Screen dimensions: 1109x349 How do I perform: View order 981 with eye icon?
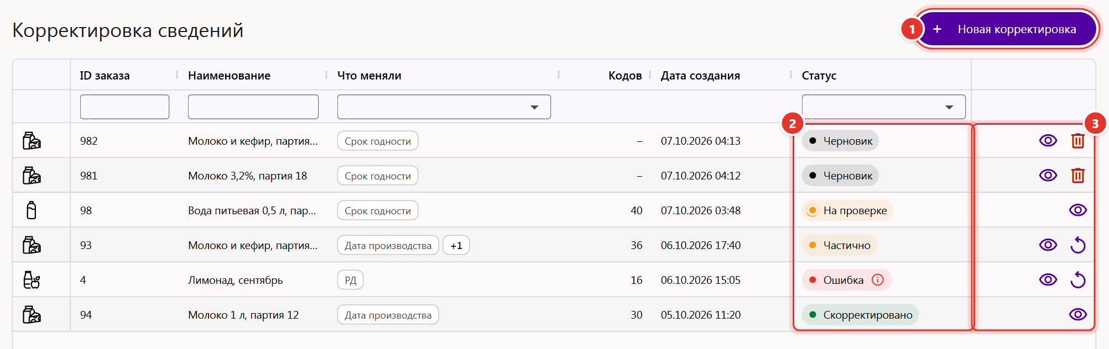pos(1048,176)
